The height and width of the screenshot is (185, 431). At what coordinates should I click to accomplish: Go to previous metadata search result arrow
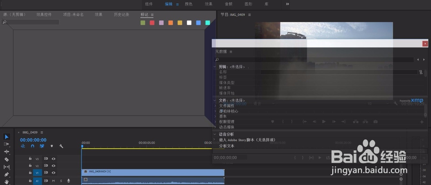point(418,59)
